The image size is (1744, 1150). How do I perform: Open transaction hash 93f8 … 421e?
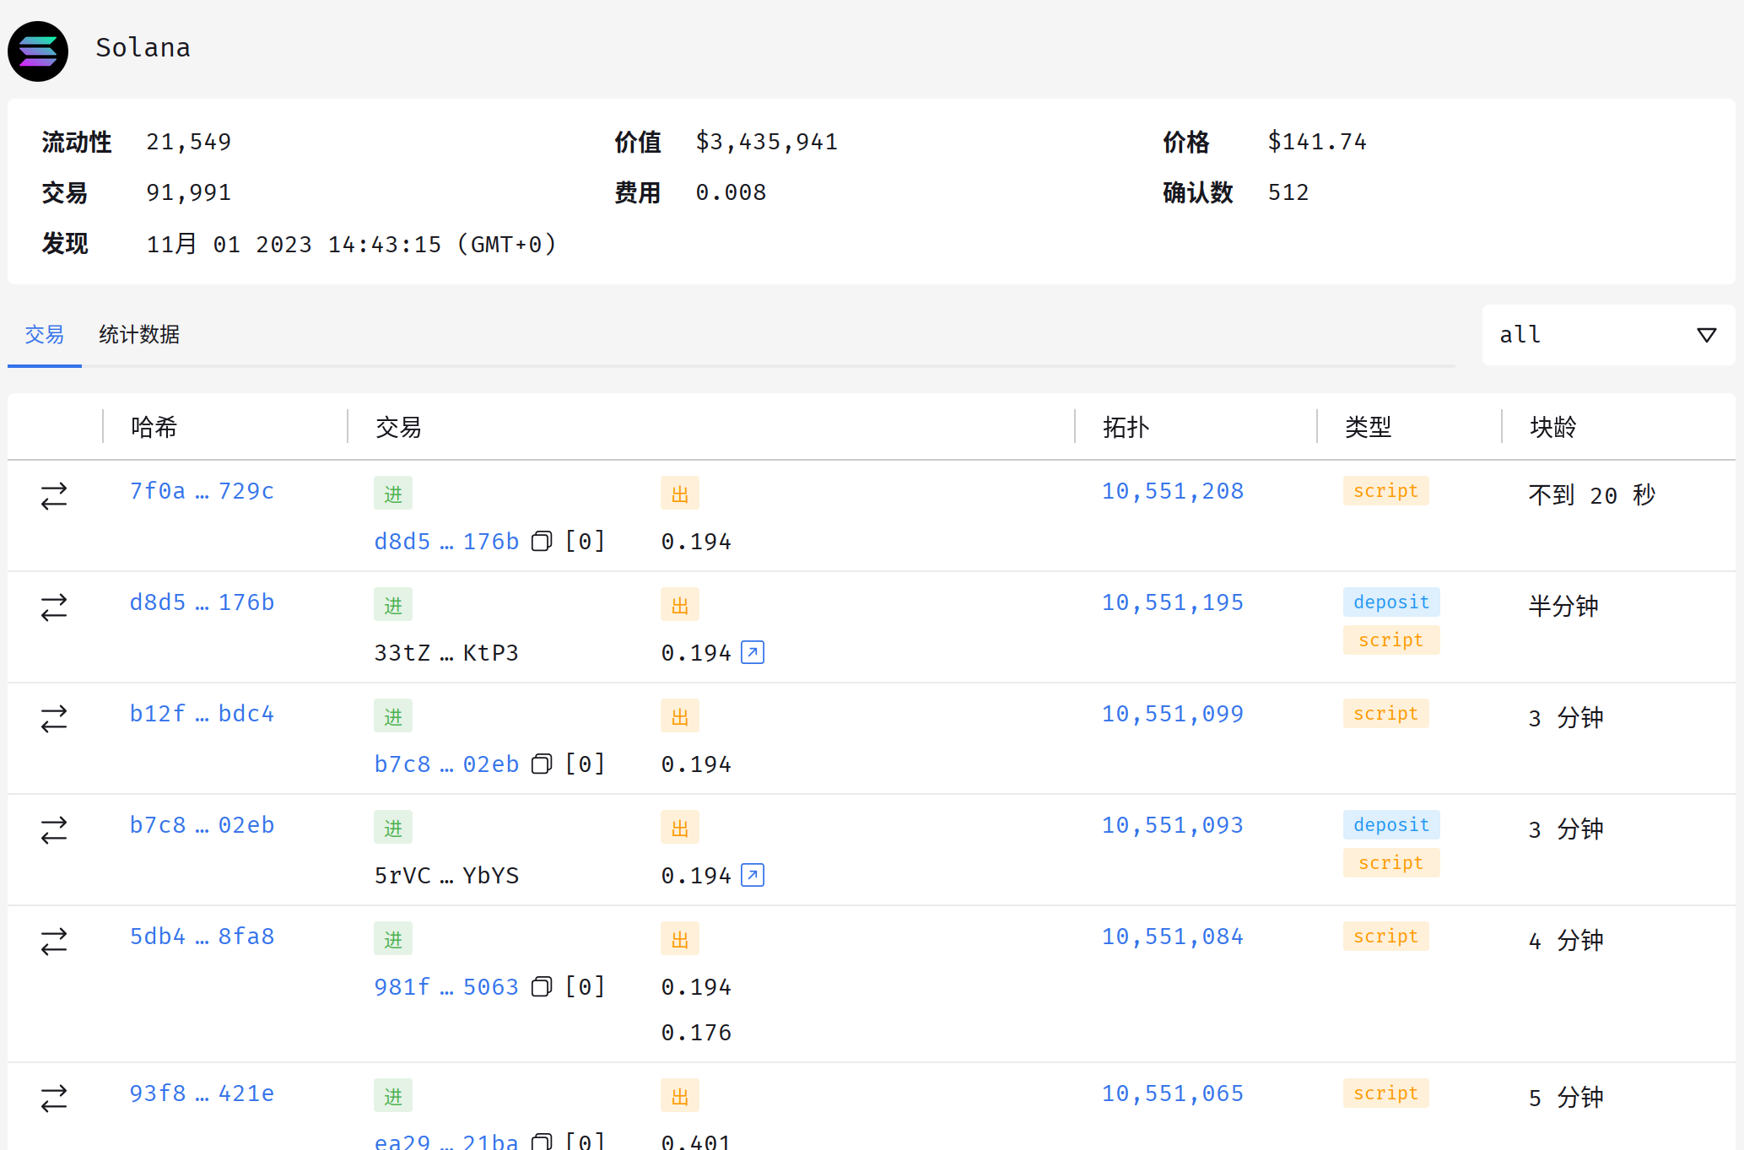pyautogui.click(x=202, y=1093)
